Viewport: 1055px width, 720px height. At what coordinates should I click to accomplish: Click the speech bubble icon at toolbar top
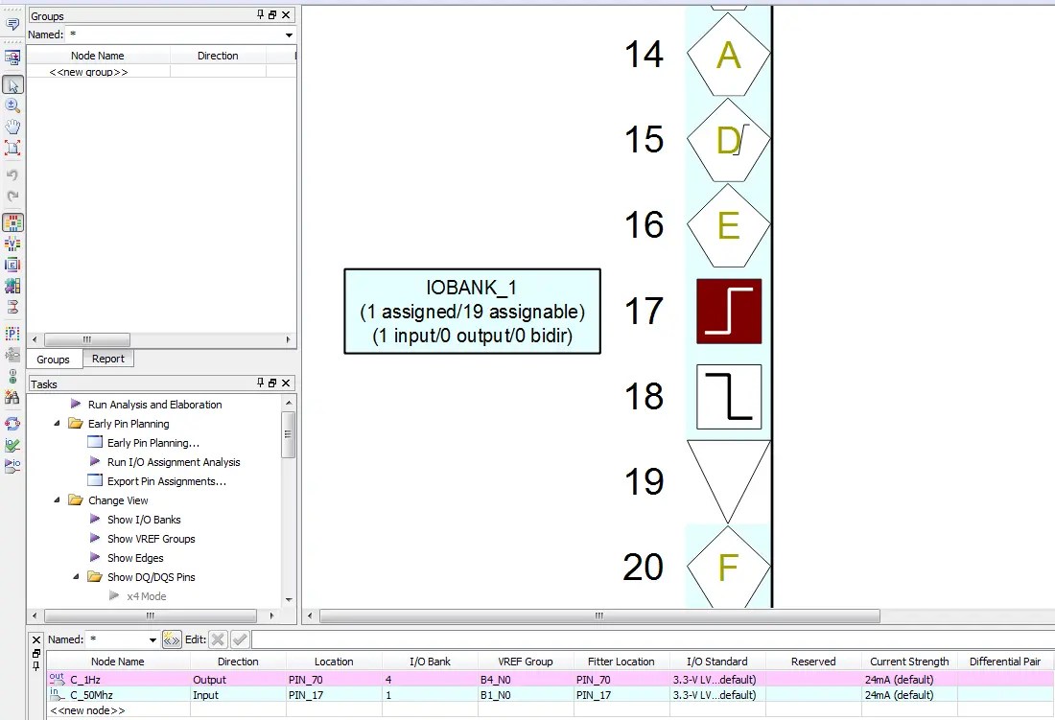(x=12, y=25)
